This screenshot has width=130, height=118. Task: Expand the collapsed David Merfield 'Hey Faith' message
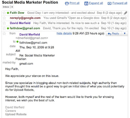65,23
